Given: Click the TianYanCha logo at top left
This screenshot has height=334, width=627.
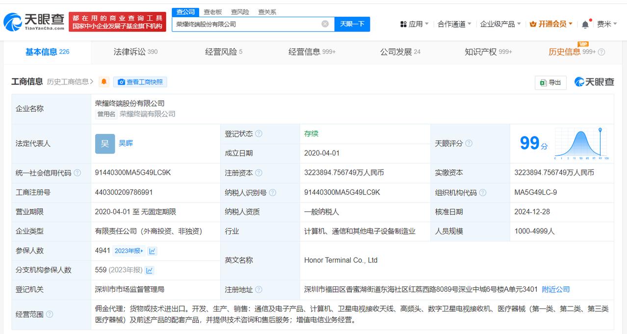Looking at the screenshot, I should (34, 22).
